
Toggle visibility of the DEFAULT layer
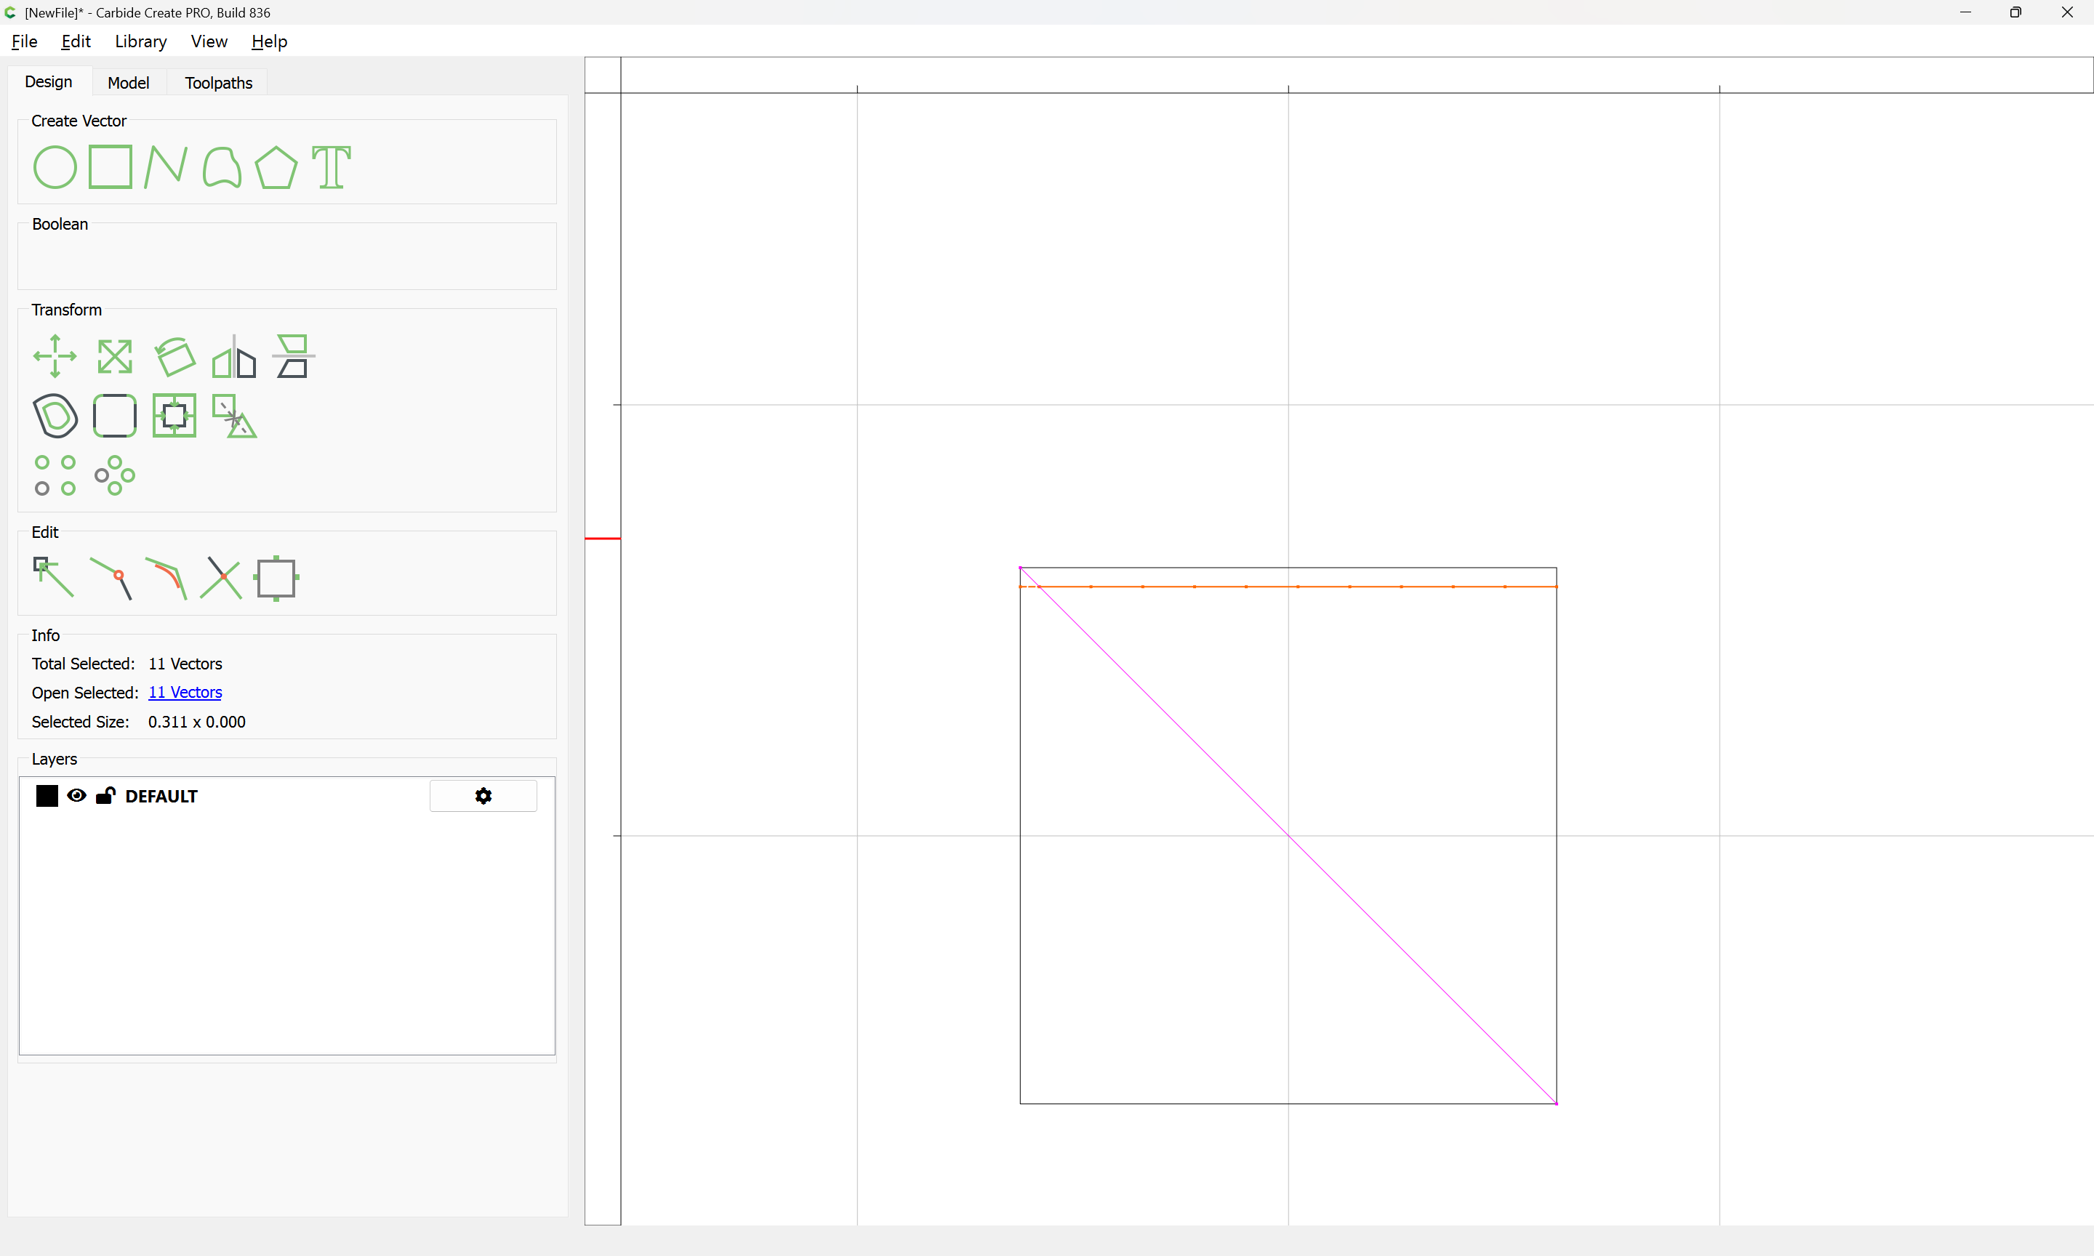pos(76,796)
